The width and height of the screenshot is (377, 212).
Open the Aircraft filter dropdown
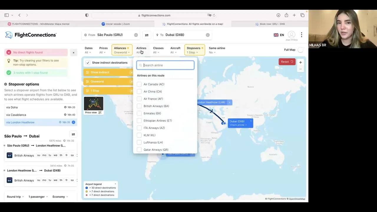(x=175, y=50)
